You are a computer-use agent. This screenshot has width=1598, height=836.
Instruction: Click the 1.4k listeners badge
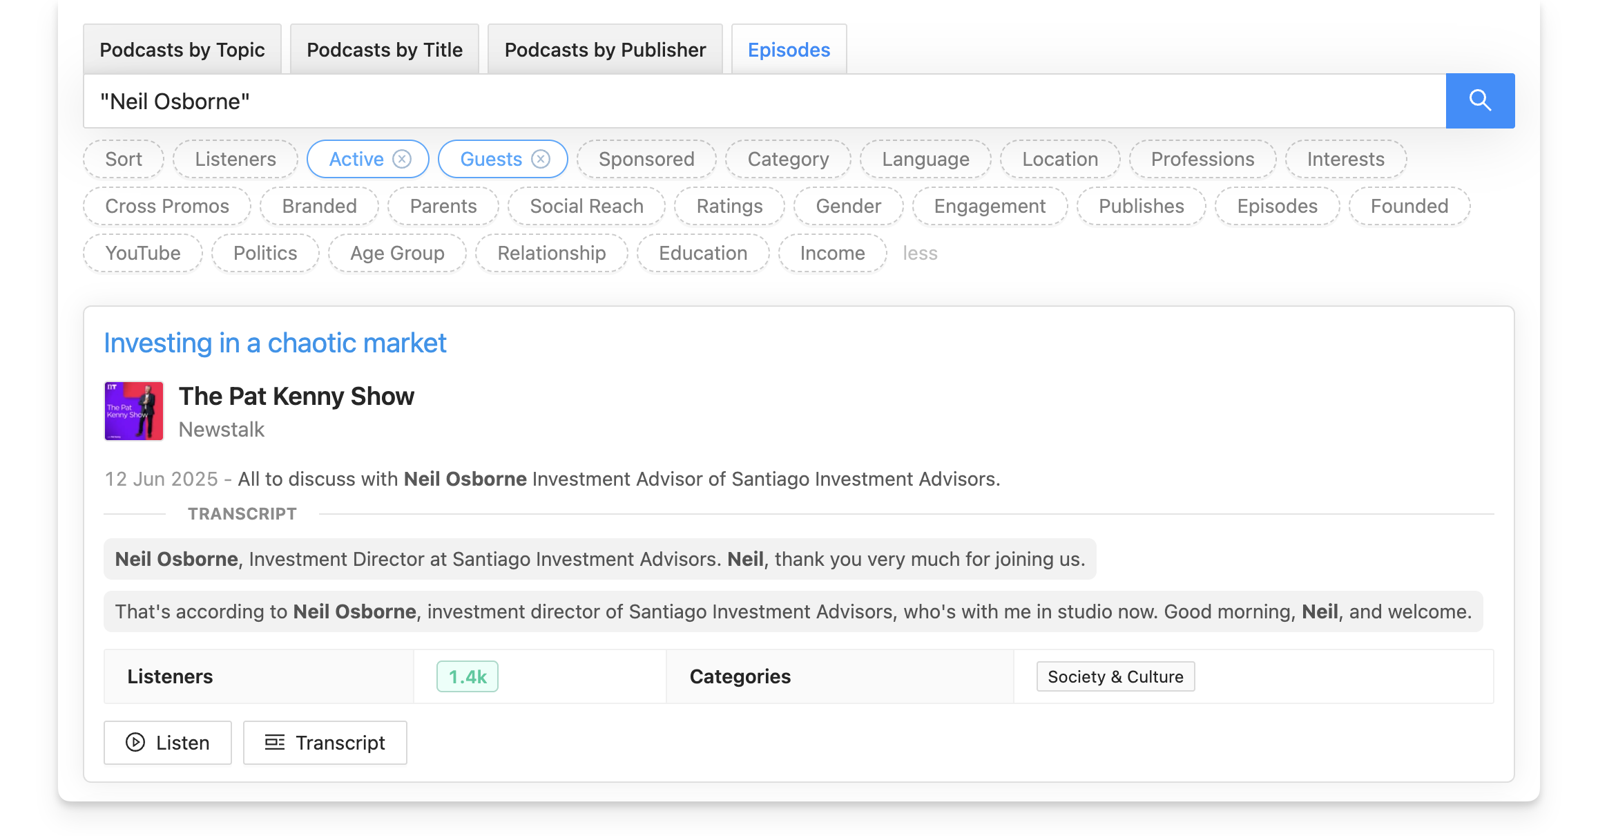click(466, 676)
